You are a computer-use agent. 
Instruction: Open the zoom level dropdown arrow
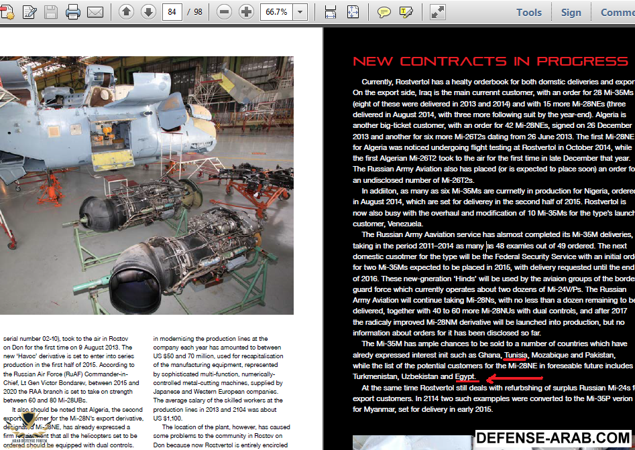pyautogui.click(x=300, y=12)
